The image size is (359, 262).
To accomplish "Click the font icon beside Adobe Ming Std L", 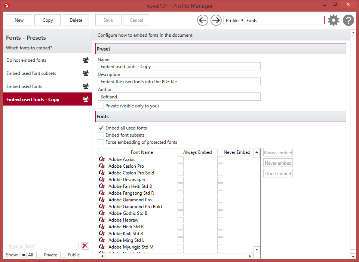I will coord(102,240).
